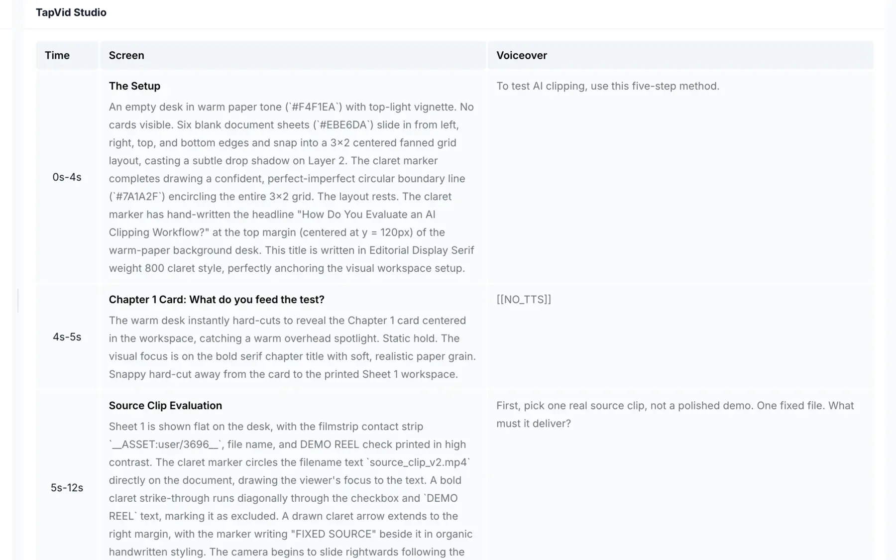Click the 4s-5s time cell
Viewport: 896px width, 560px height.
(67, 337)
